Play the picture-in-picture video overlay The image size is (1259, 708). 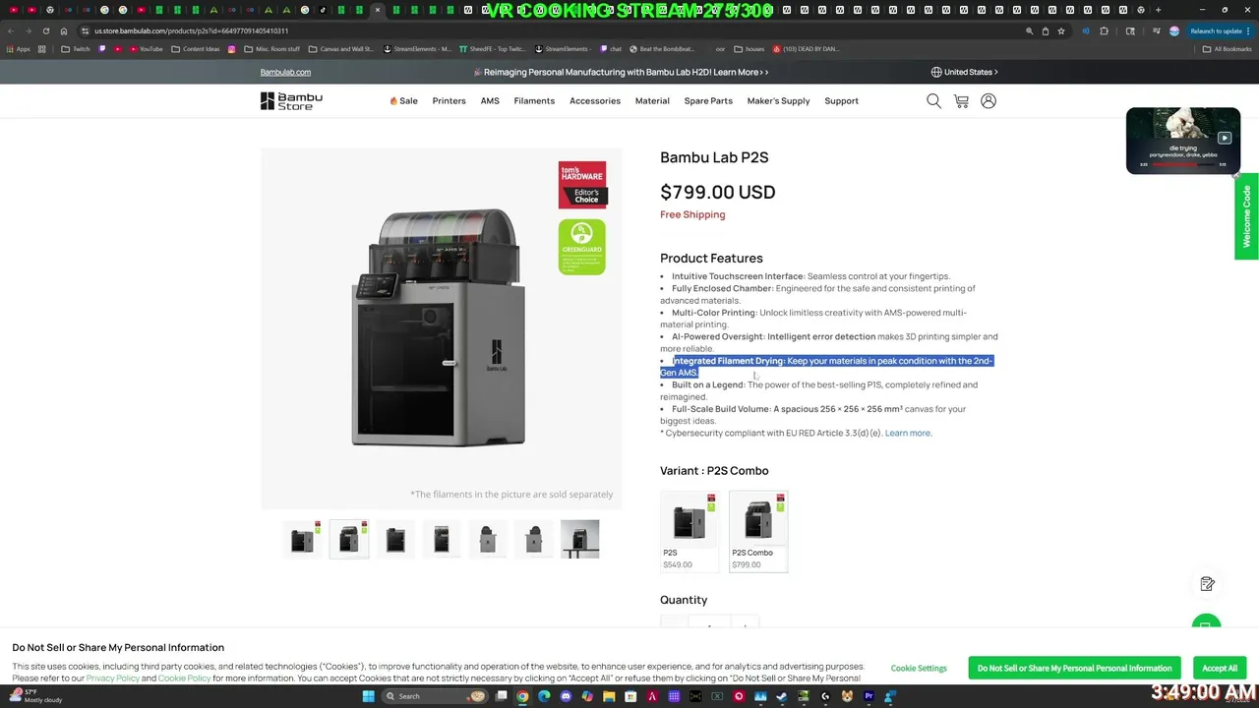1225,139
